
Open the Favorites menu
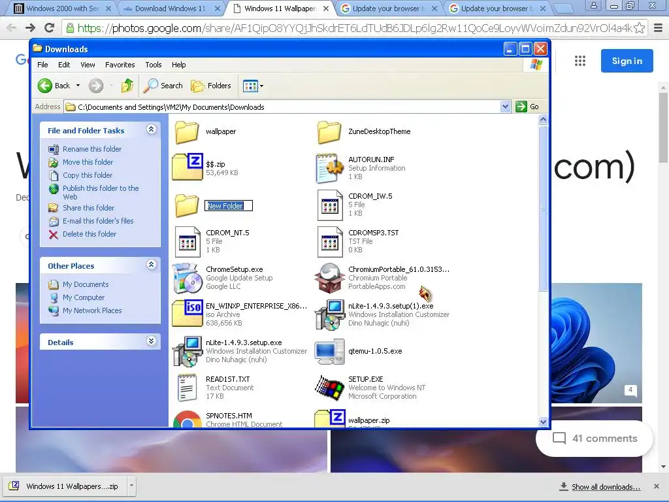coord(120,65)
